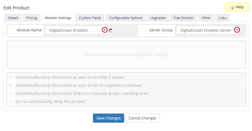Go to the Upgrades tab
This screenshot has height=131, width=252.
pos(158,18)
